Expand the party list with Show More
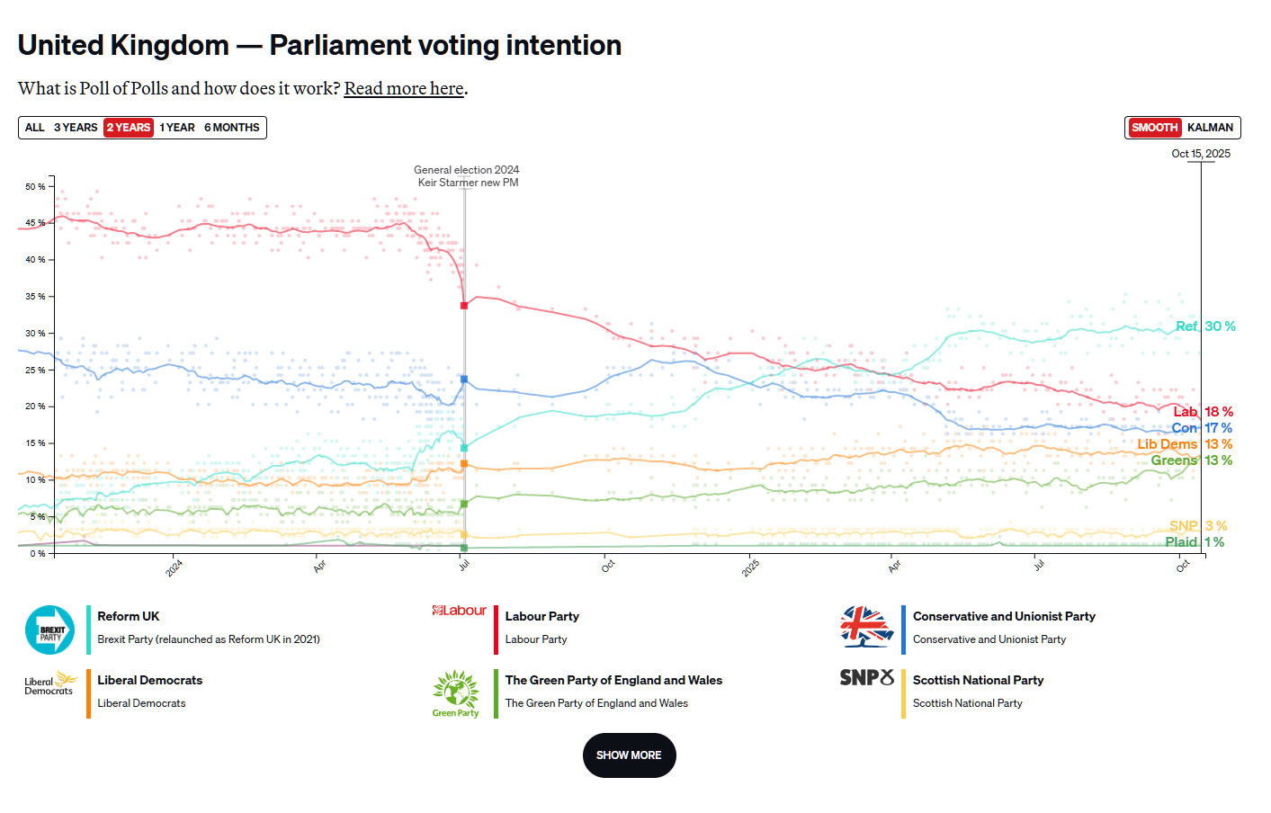The image size is (1271, 813). [x=629, y=755]
